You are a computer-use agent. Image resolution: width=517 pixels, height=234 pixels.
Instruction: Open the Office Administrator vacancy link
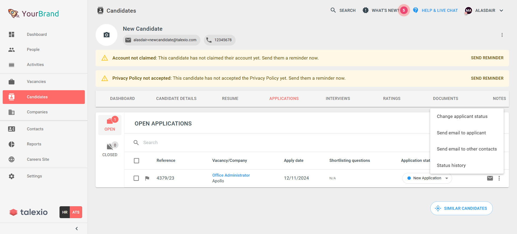(x=231, y=175)
